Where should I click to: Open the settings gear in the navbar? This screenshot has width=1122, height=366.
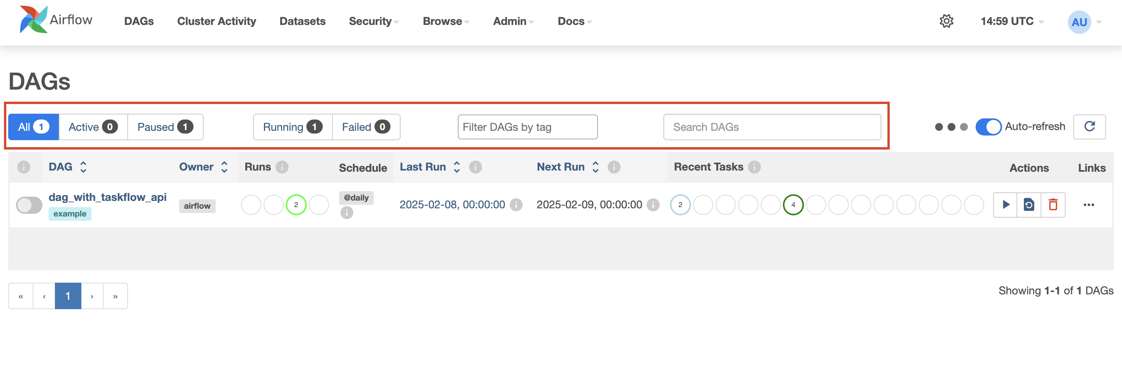(946, 21)
